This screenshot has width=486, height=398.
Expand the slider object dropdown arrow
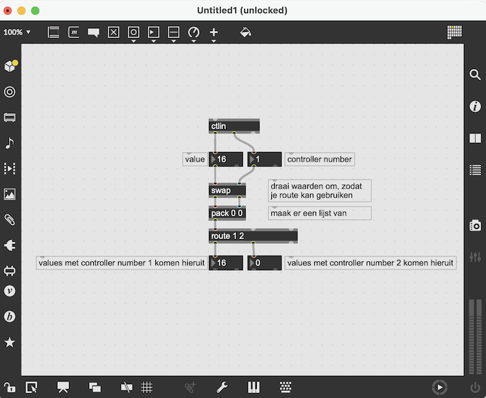point(173,41)
